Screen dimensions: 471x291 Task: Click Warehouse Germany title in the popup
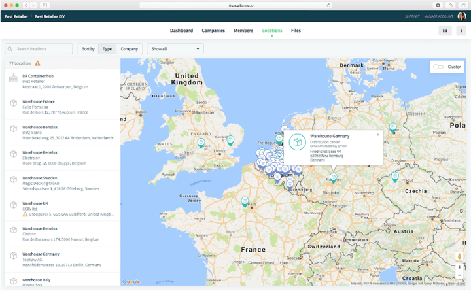[x=330, y=136]
